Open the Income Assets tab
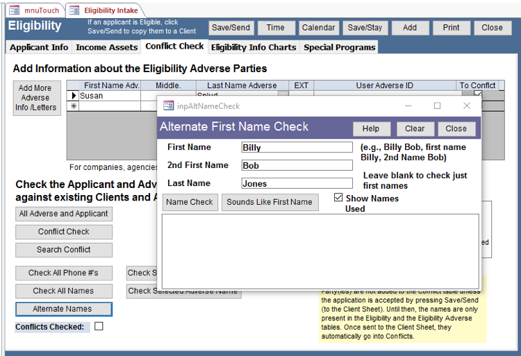 tap(107, 47)
